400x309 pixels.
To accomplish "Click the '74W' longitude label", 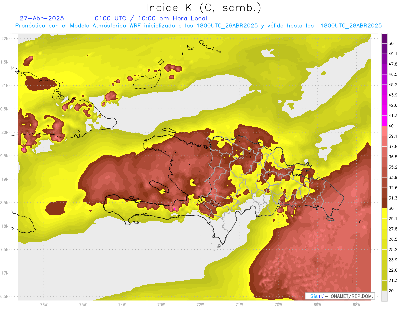I will coord(122,304).
